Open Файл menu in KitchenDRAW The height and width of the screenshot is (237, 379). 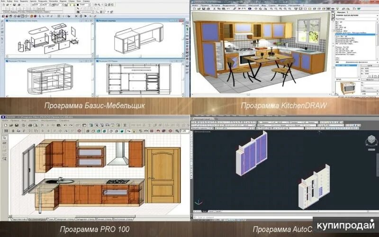195,5
